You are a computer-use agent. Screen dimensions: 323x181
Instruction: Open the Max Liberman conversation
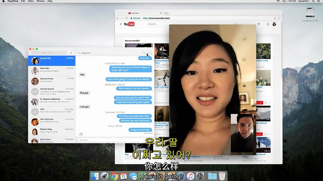(x=52, y=121)
